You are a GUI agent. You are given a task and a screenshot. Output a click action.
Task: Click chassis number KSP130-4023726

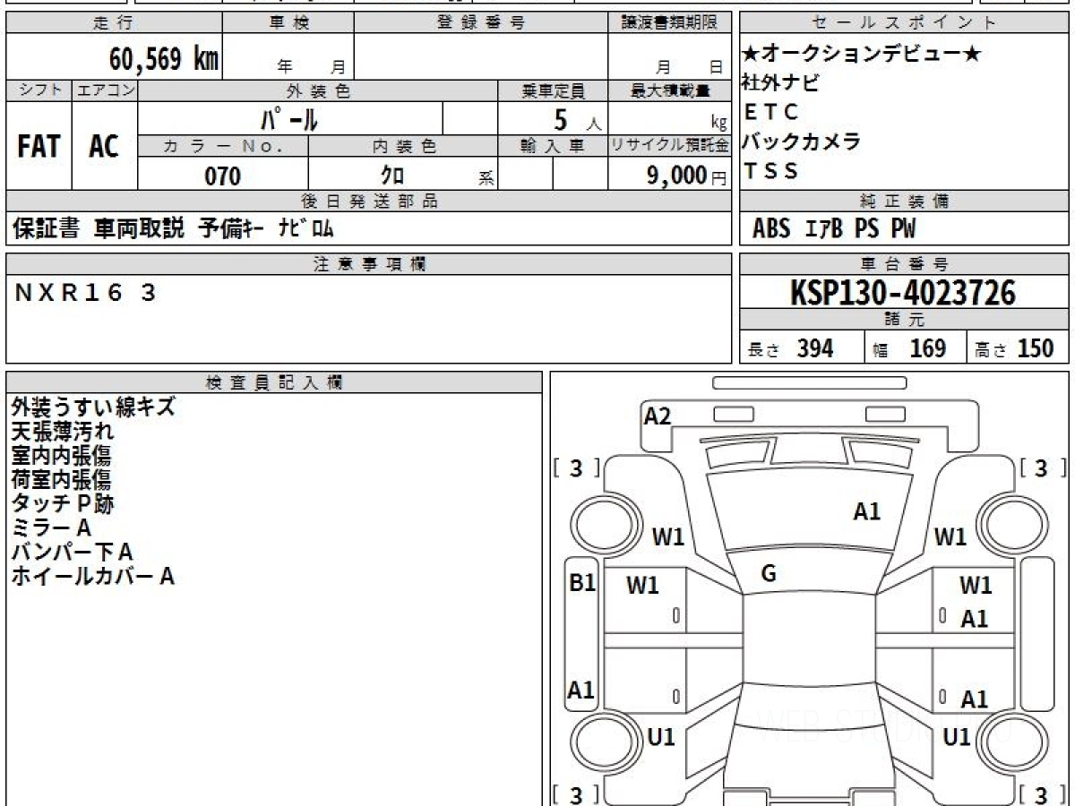tap(903, 292)
